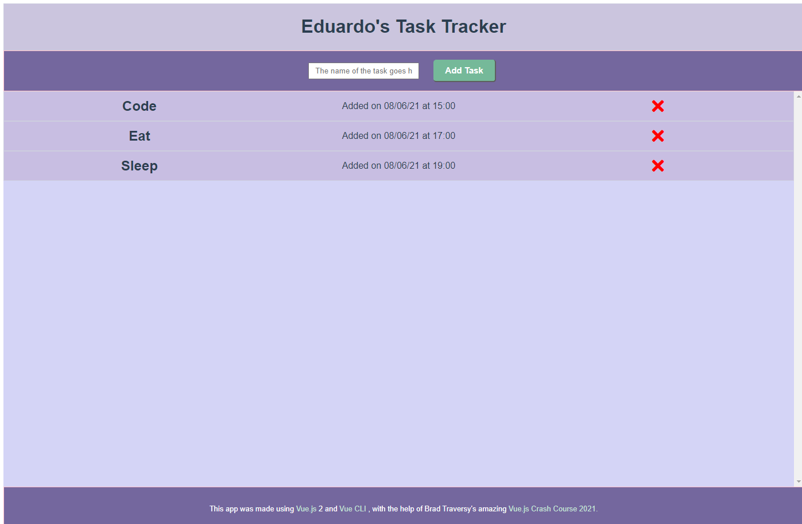
Task: Select the Sleep task entry
Action: 139,165
